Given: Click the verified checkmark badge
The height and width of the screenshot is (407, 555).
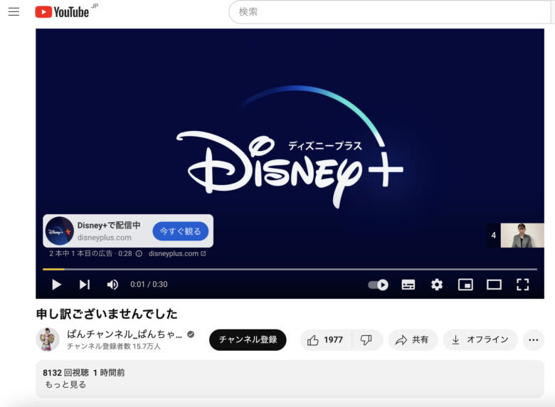Looking at the screenshot, I should pyautogui.click(x=191, y=334).
